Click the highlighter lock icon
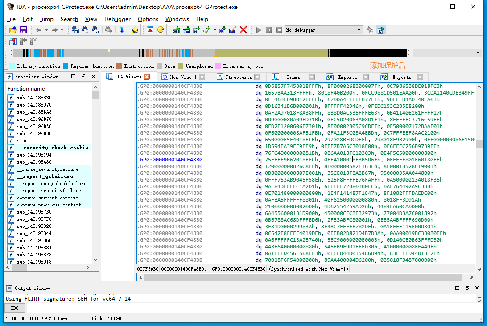The height and width of the screenshot is (326, 487). coord(135,30)
